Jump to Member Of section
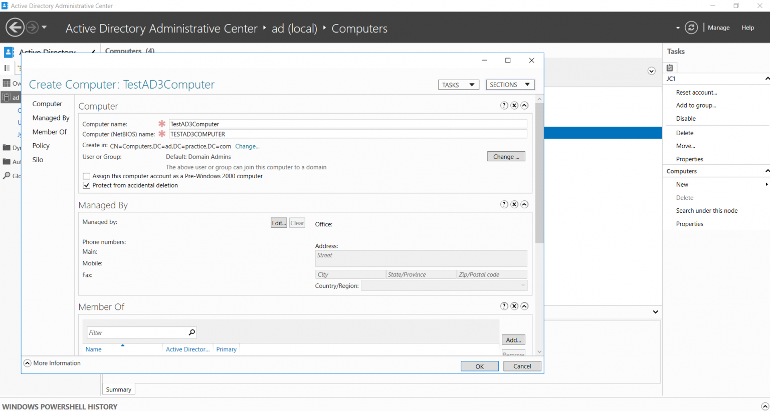This screenshot has height=411, width=770. coord(49,132)
